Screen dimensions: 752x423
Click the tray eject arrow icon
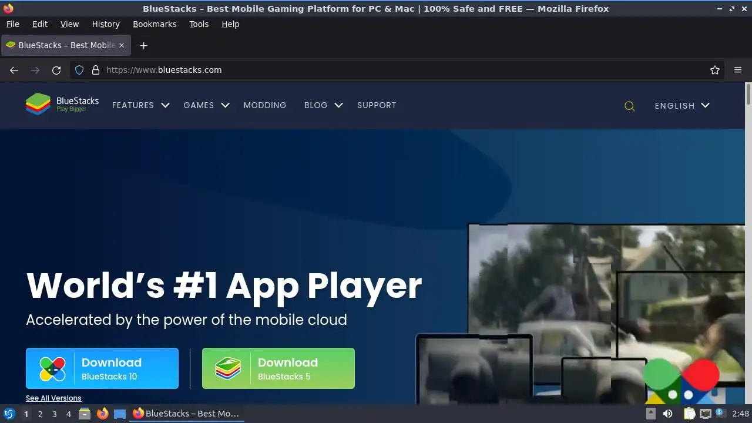click(x=650, y=414)
